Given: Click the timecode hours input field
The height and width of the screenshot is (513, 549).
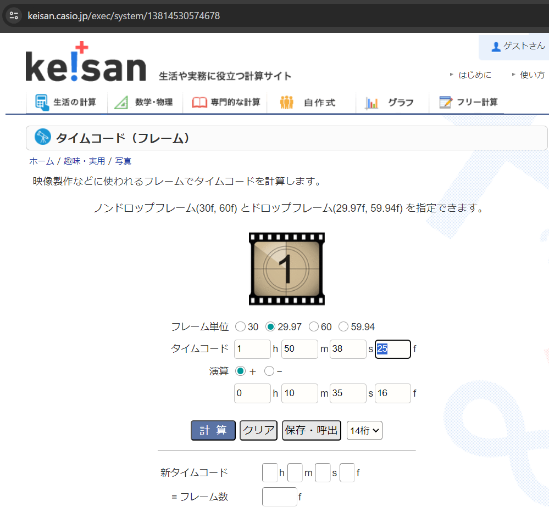Looking at the screenshot, I should (252, 349).
